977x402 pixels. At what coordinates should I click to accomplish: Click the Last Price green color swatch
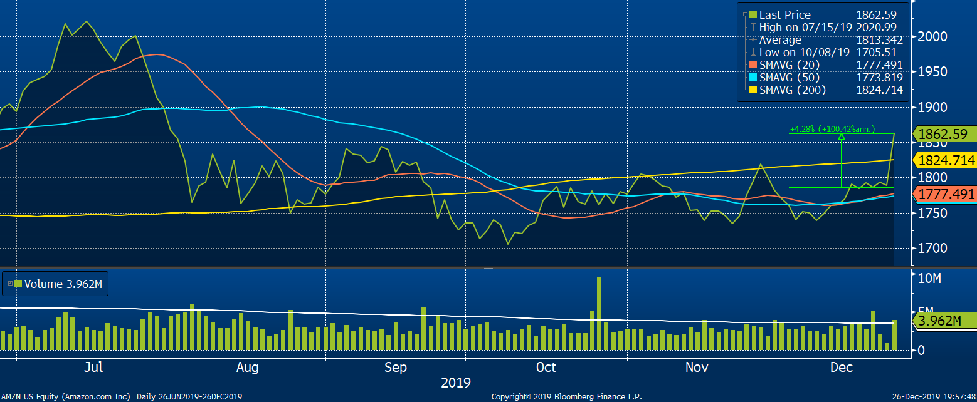[753, 14]
